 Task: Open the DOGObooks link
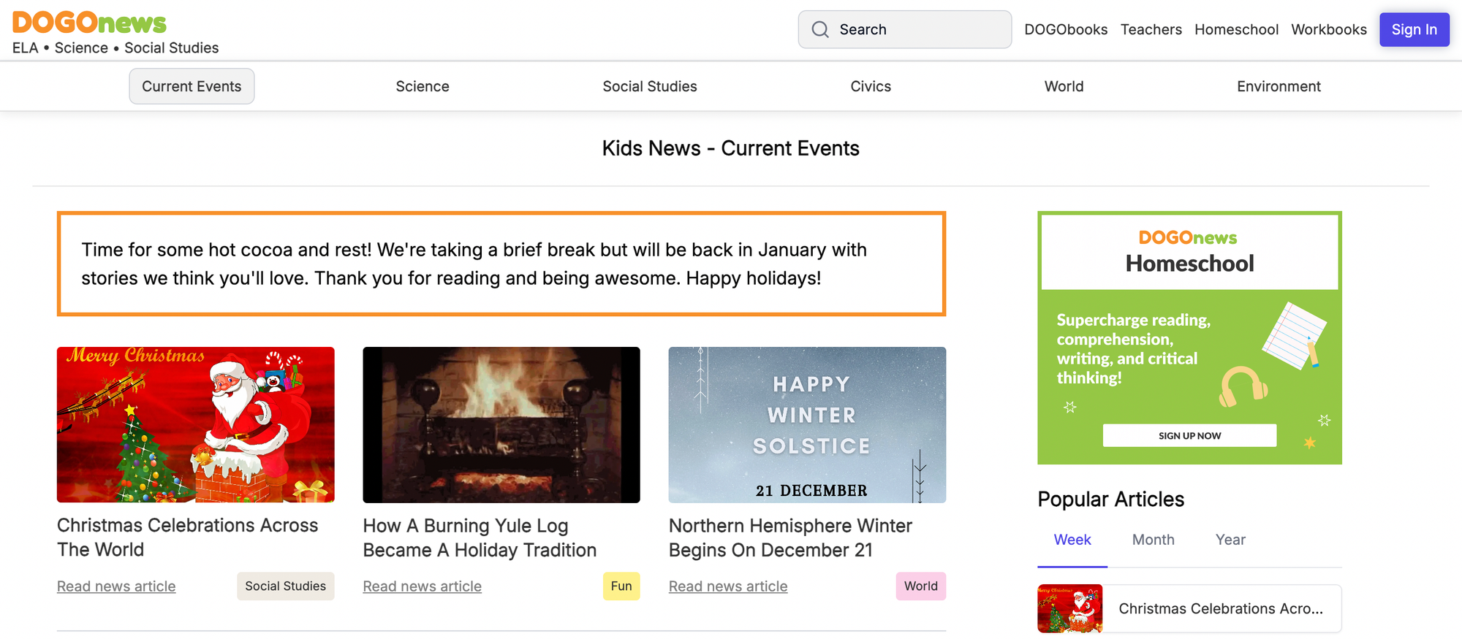click(x=1066, y=29)
